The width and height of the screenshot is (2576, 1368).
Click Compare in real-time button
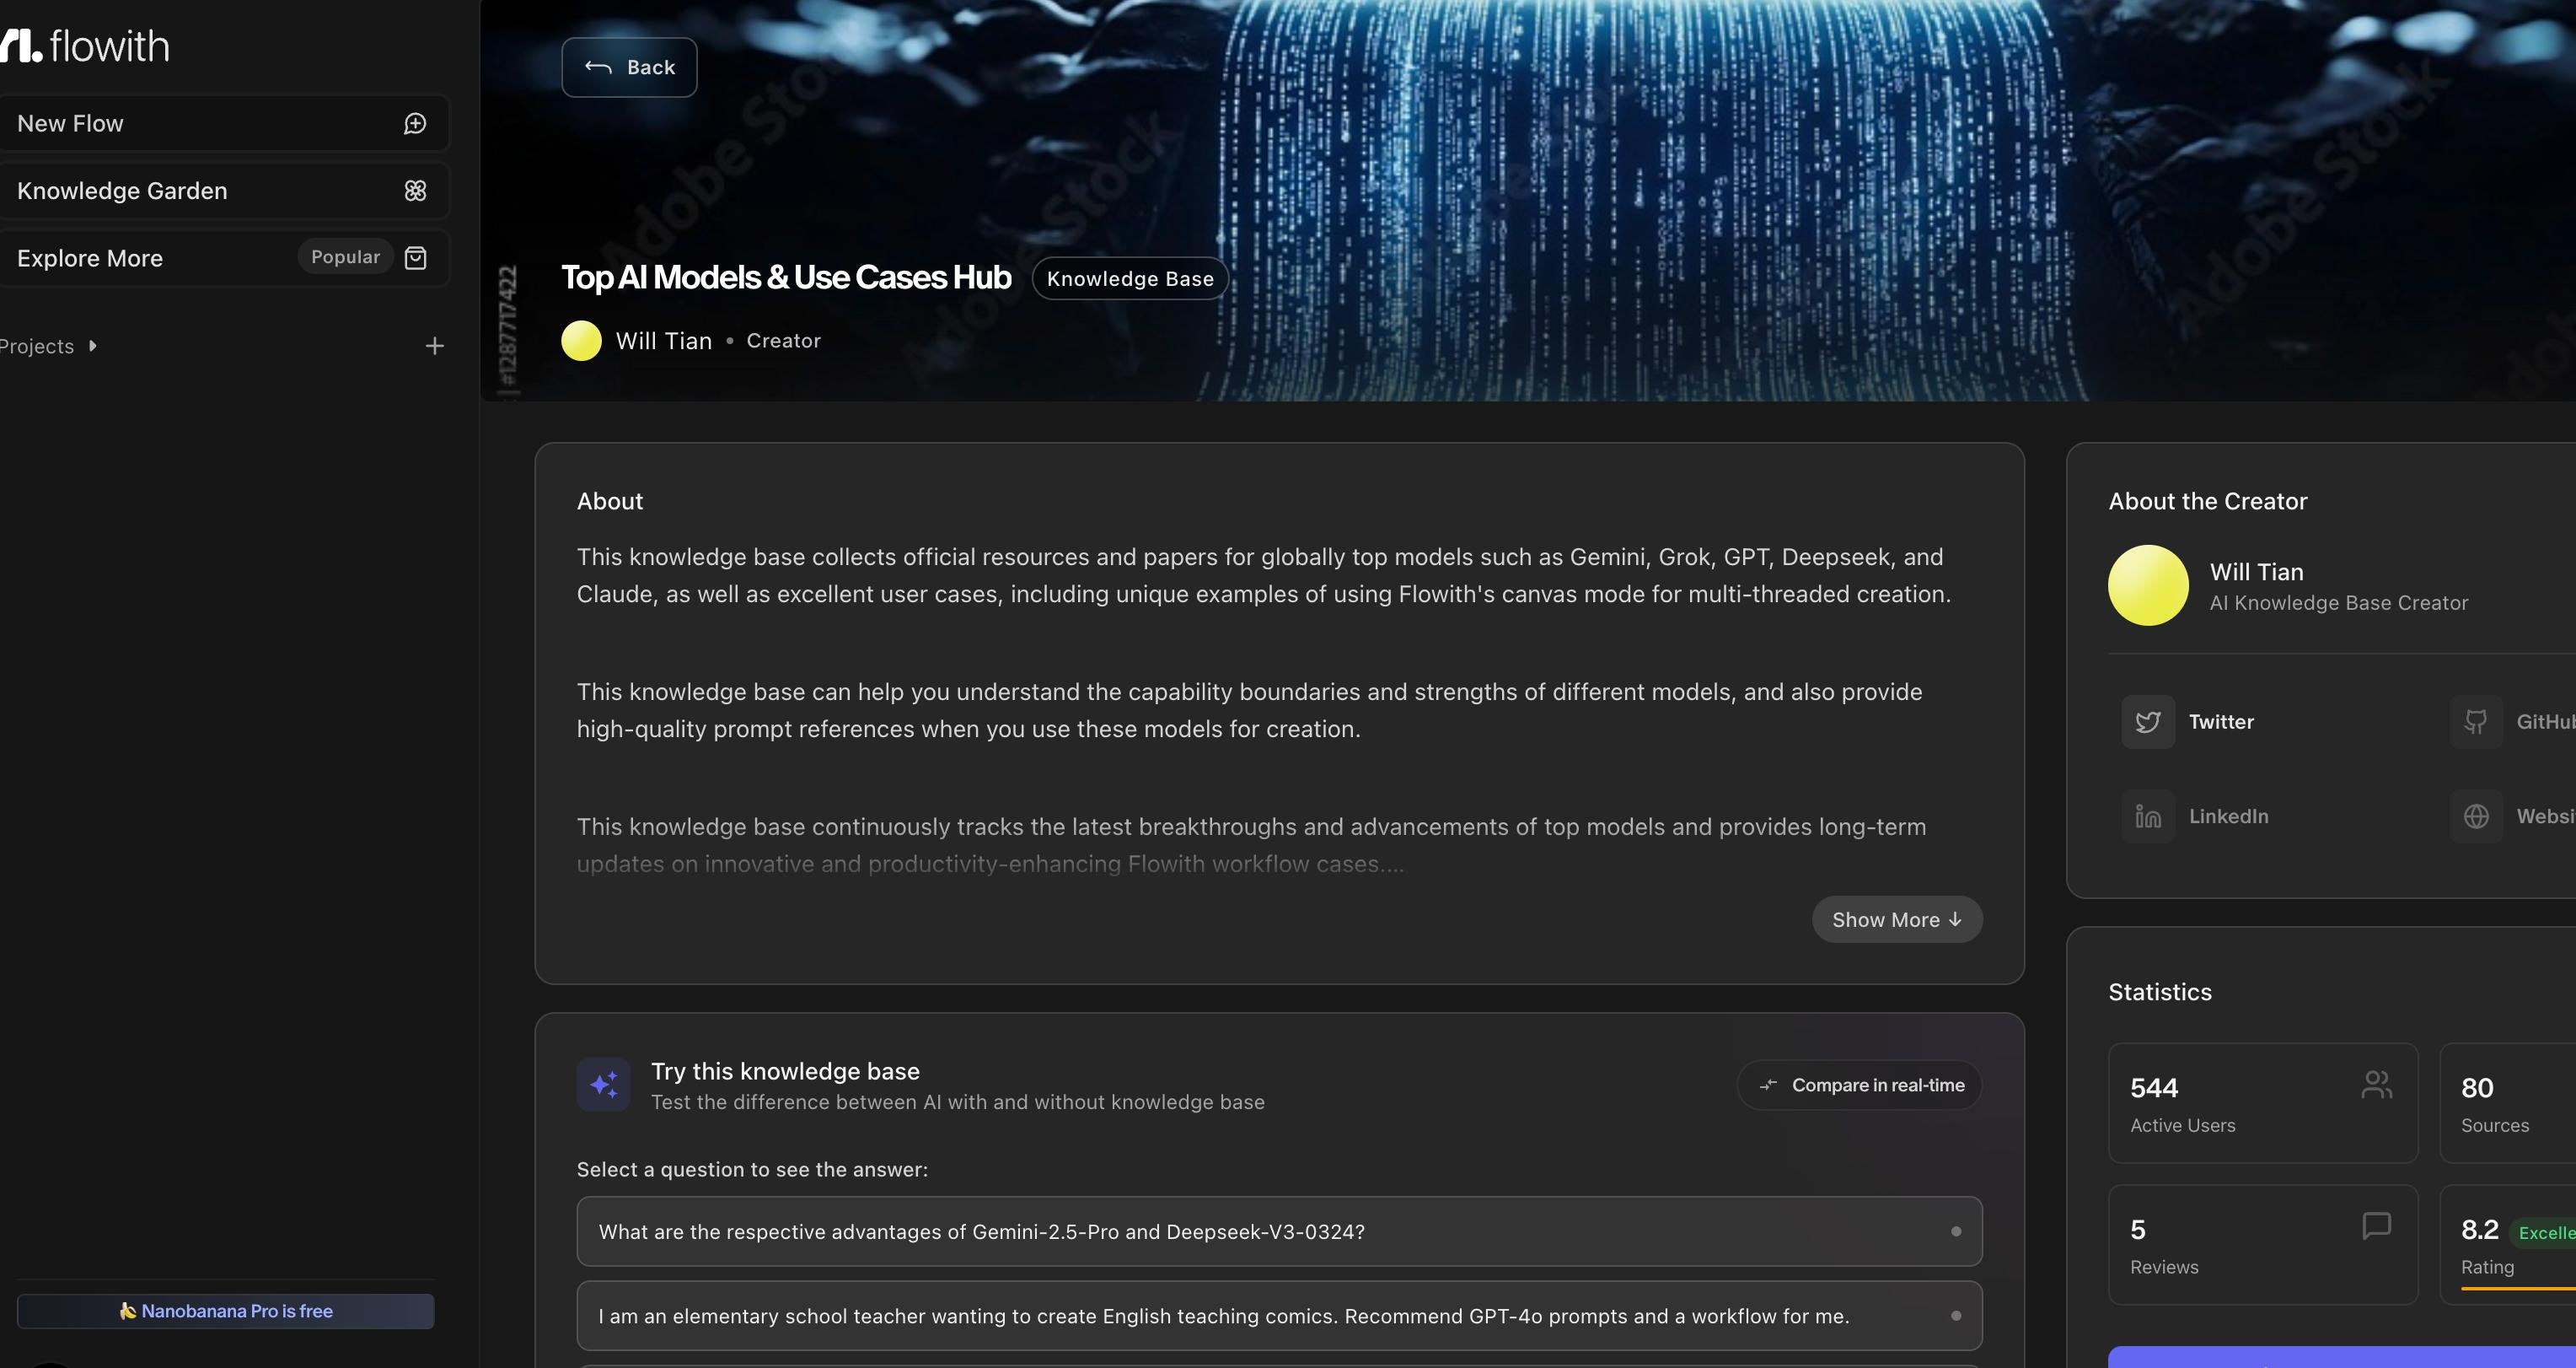[1860, 1085]
